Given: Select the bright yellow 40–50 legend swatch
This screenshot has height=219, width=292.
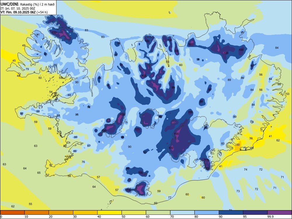Looking at the screenshot, I should pos(109,213).
